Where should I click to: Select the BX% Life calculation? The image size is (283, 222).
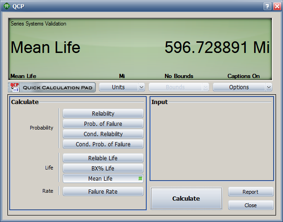[x=103, y=168]
